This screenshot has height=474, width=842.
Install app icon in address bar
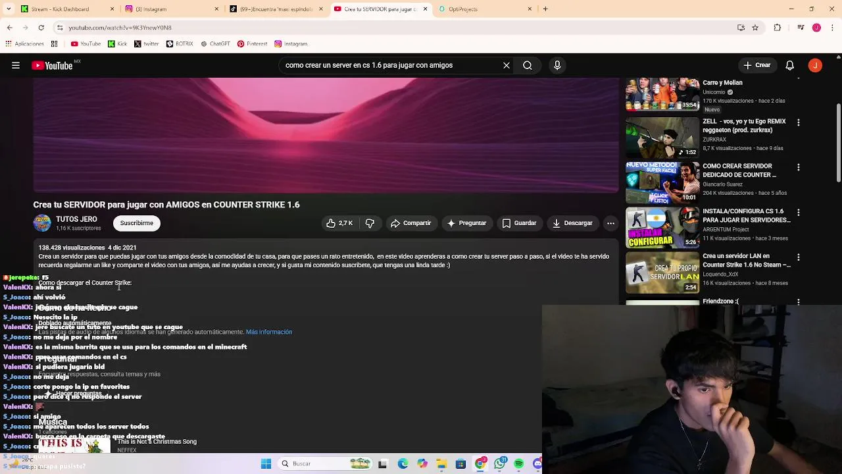point(741,28)
